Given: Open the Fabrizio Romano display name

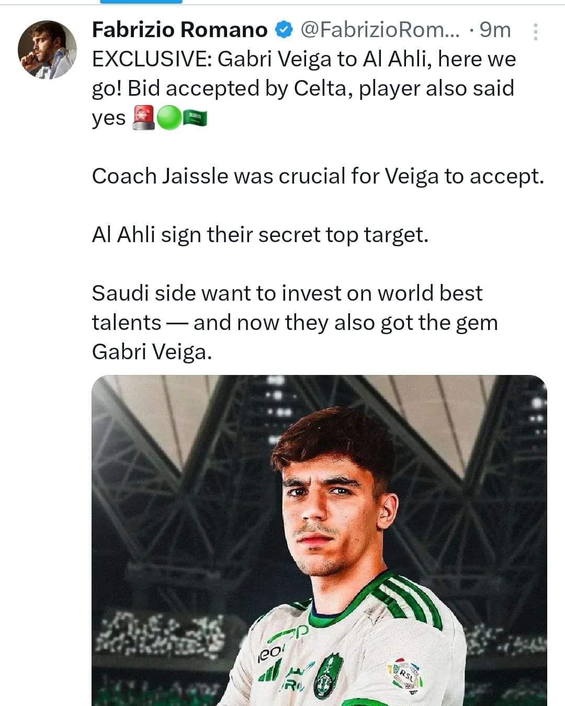Looking at the screenshot, I should (179, 30).
